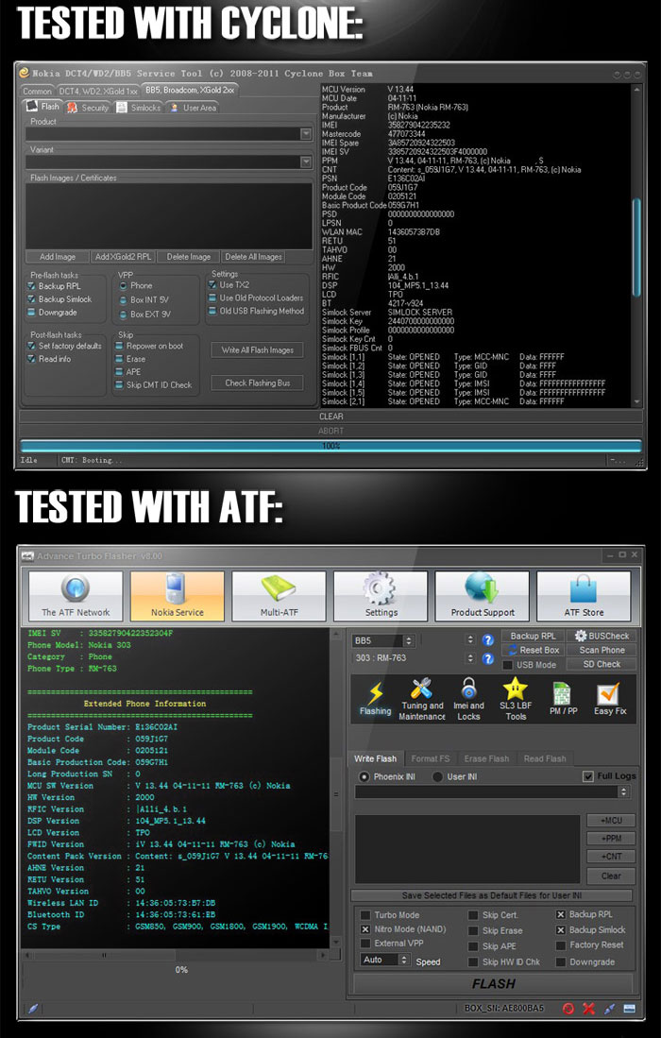
Task: Expand Phoenix INI file path dropdown
Action: [x=623, y=791]
